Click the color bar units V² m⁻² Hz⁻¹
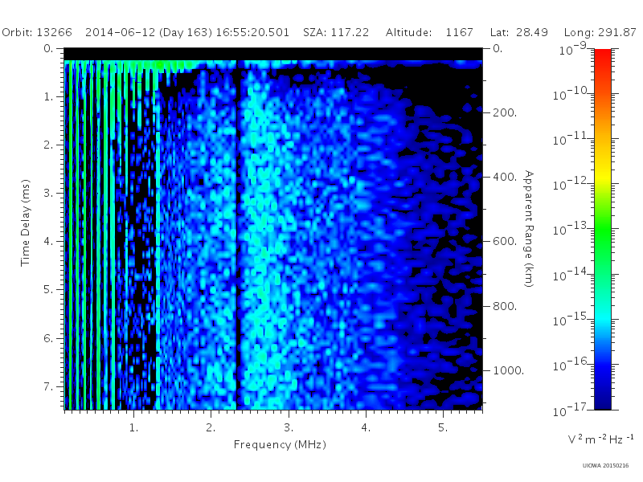Screen dimensions: 643x482 pyautogui.click(x=601, y=439)
